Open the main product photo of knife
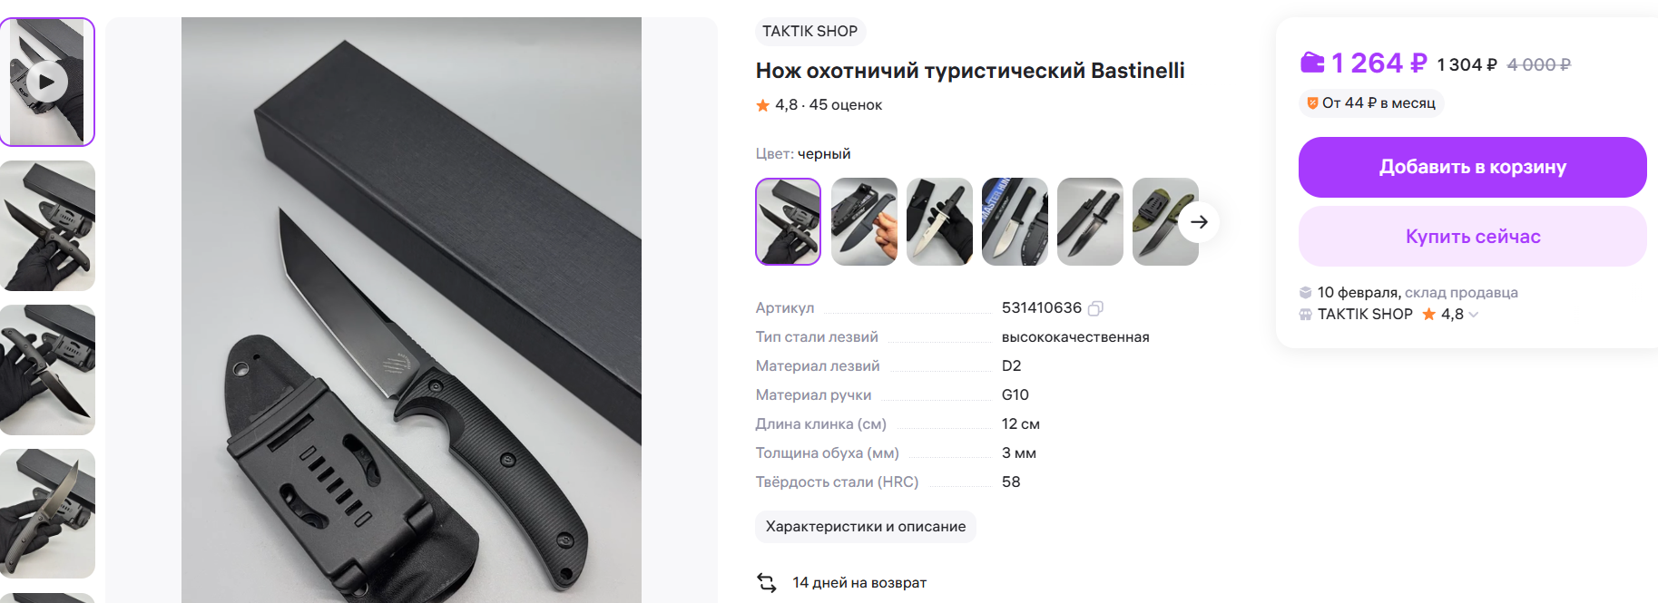The height and width of the screenshot is (603, 1658). coord(411,310)
